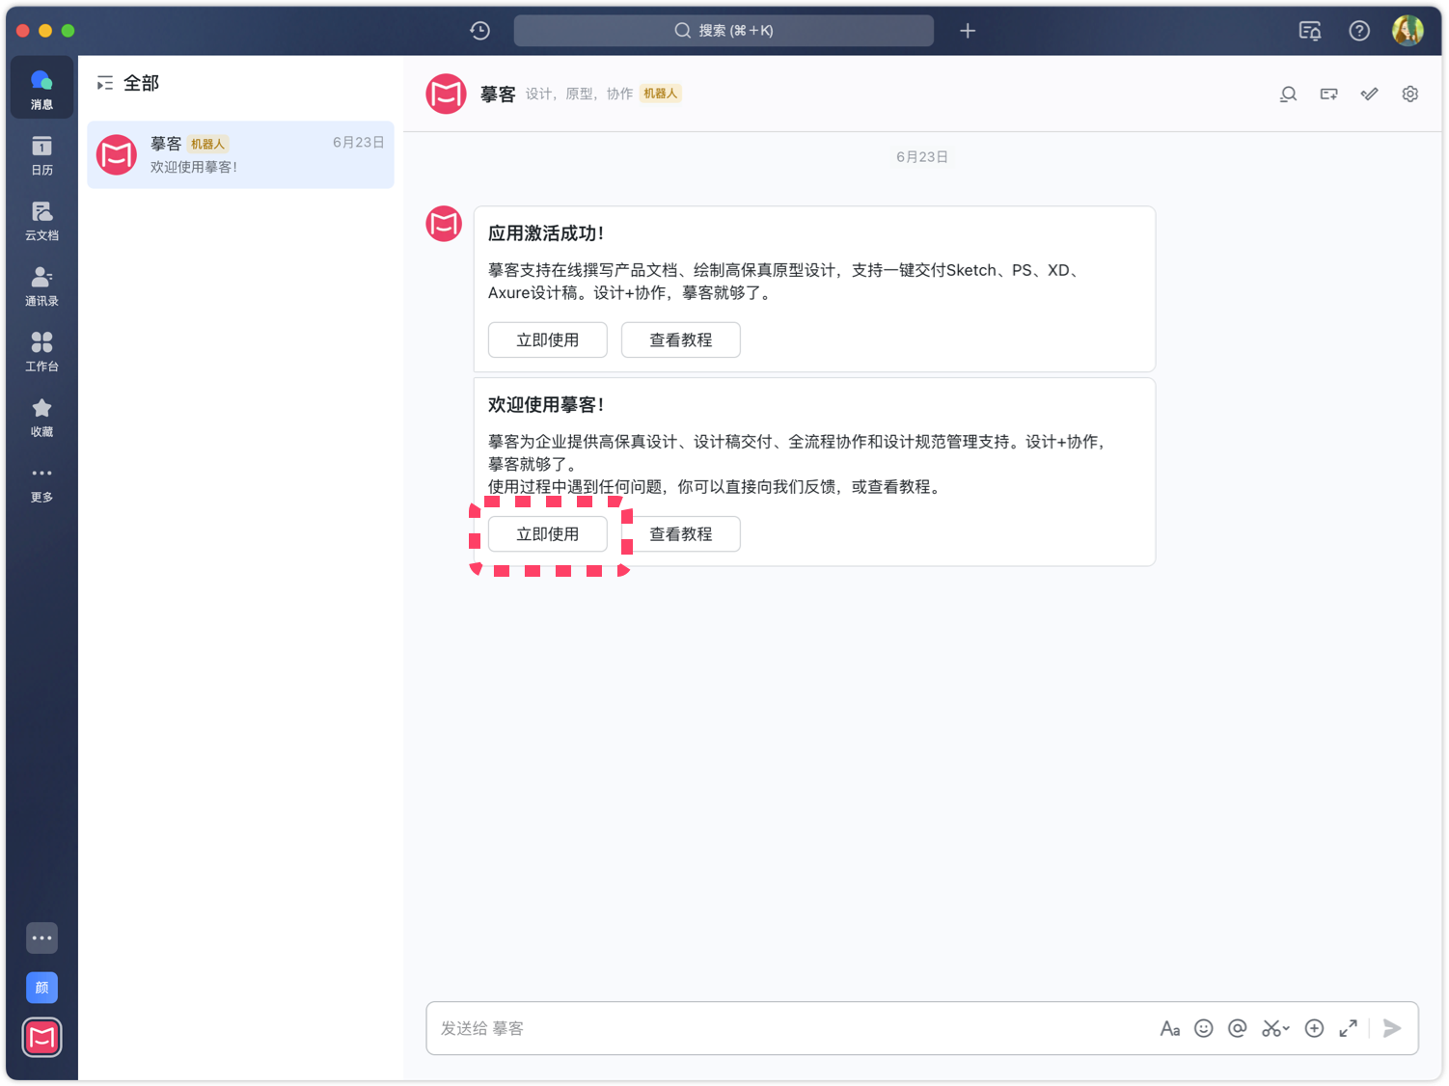The width and height of the screenshot is (1449, 1086).
Task: Click the 应用激活成功! card title
Action: 546,233
